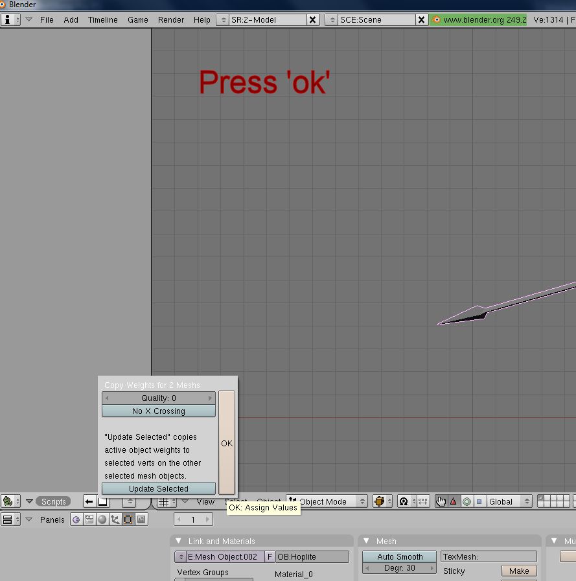Open the Add menu
576x581 pixels.
pyautogui.click(x=71, y=19)
